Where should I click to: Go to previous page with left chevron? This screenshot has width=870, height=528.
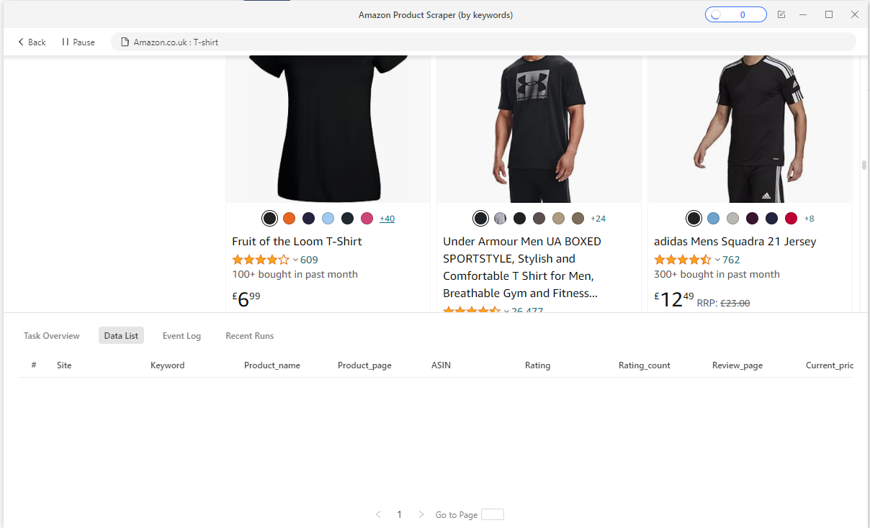pos(378,514)
